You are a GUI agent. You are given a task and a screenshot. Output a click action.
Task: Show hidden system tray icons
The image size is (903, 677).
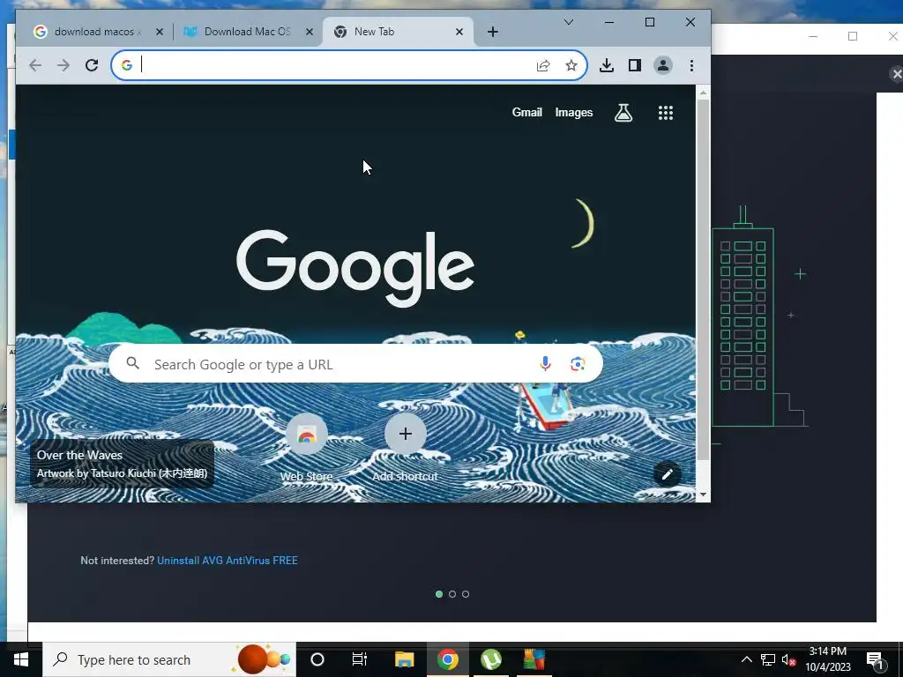[x=746, y=659]
